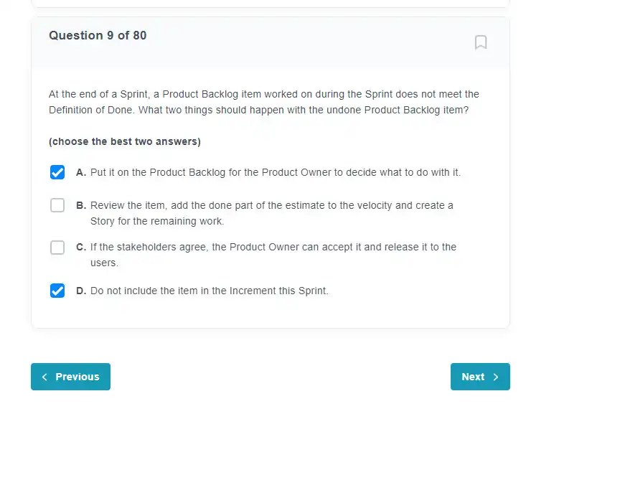Select option text about adding estimate to velocity
This screenshot has height=480, width=620.
(x=272, y=213)
